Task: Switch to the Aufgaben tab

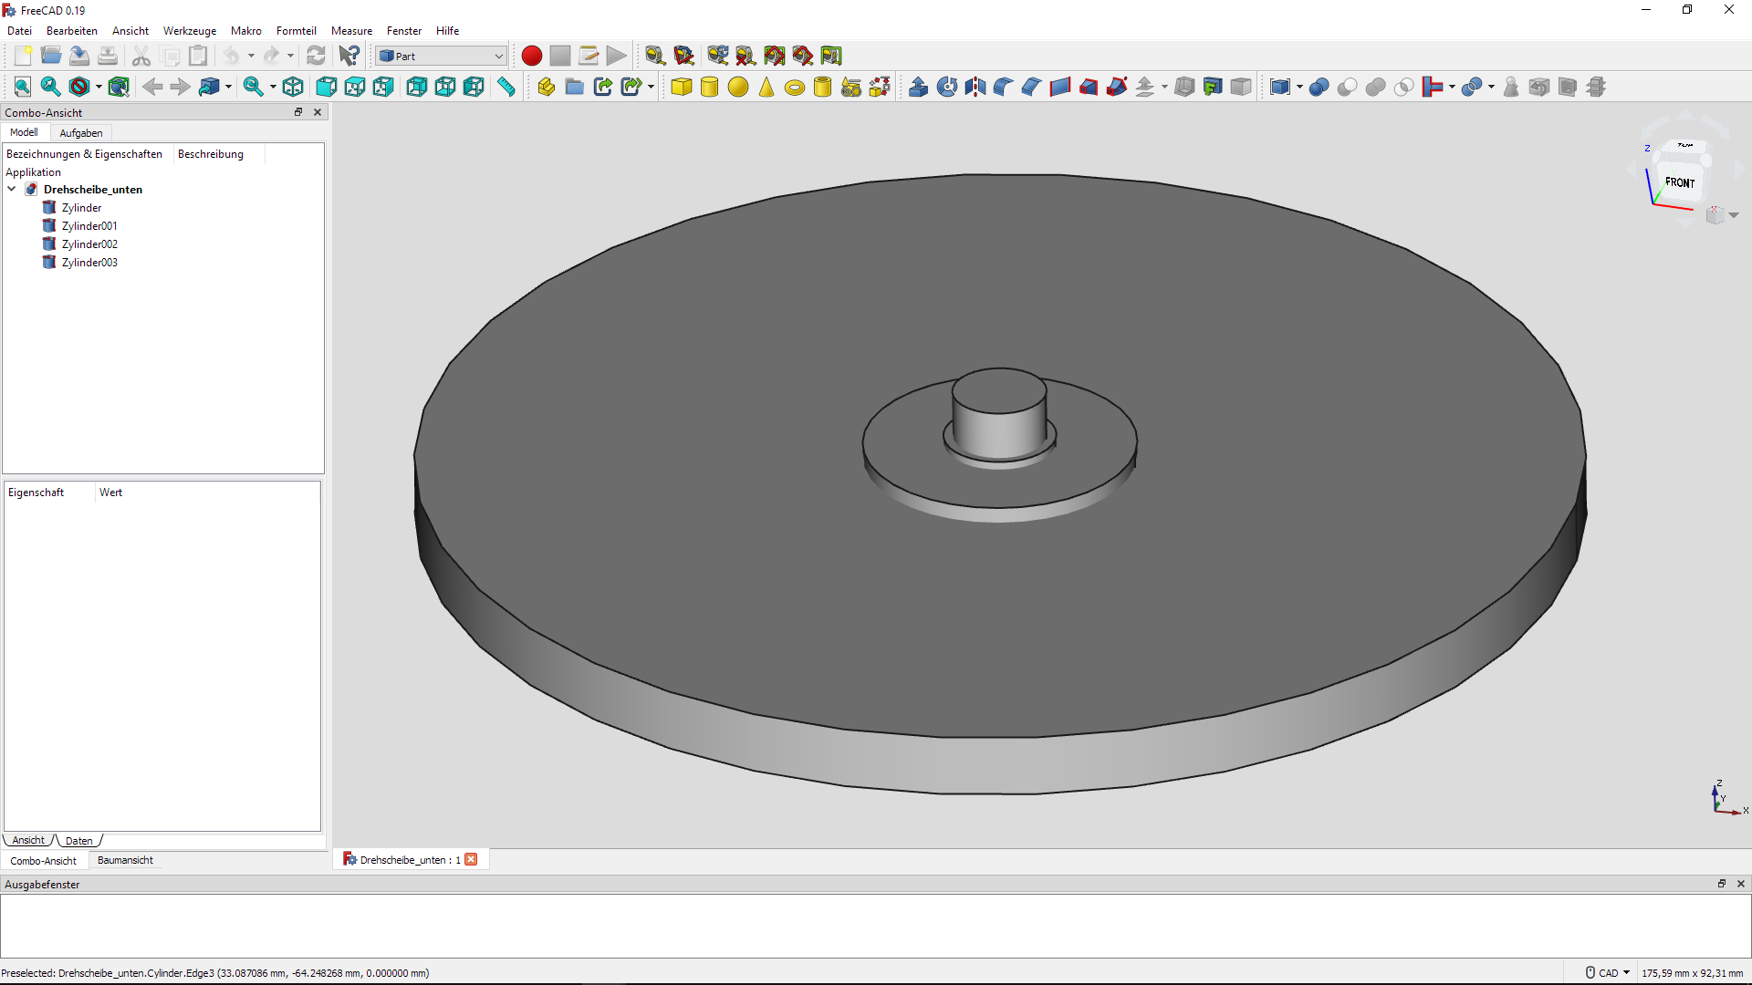Action: point(80,132)
